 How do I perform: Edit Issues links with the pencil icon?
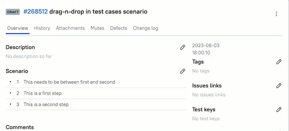(x=279, y=86)
